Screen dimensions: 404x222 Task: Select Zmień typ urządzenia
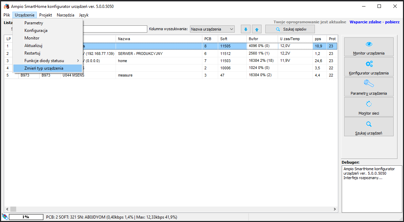point(48,68)
